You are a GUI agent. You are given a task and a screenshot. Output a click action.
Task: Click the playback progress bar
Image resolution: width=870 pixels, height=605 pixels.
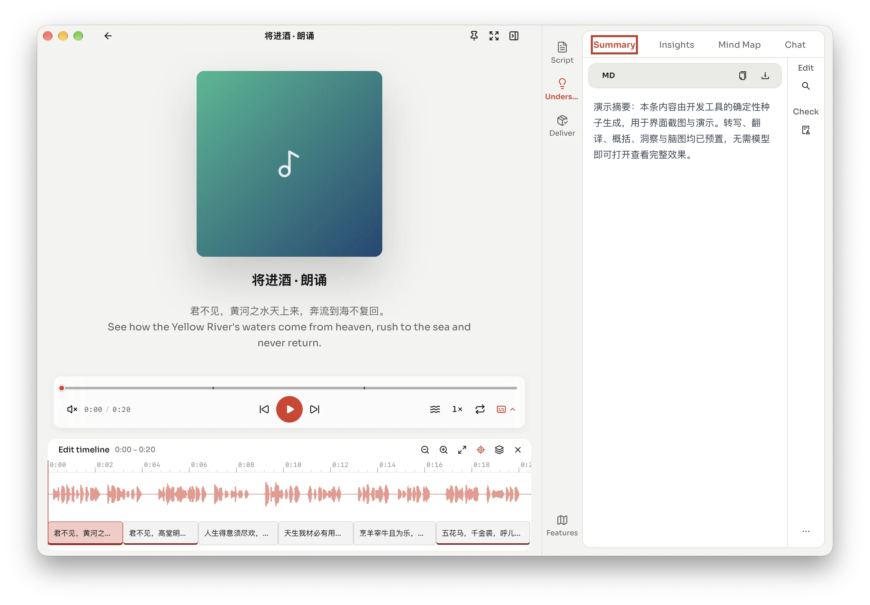[289, 388]
